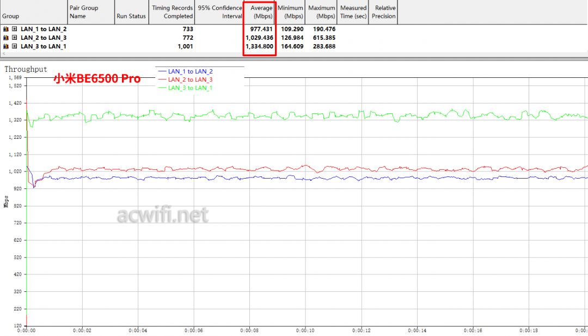Click the Timing Records Completed column header
This screenshot has height=336, width=588.
pyautogui.click(x=172, y=12)
